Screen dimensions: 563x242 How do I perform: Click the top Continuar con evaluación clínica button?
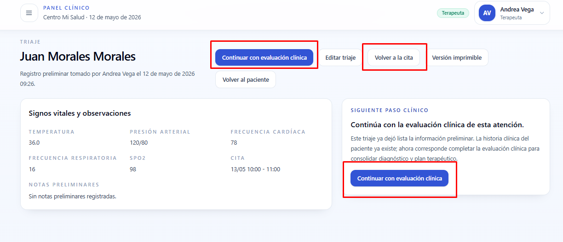pos(264,58)
